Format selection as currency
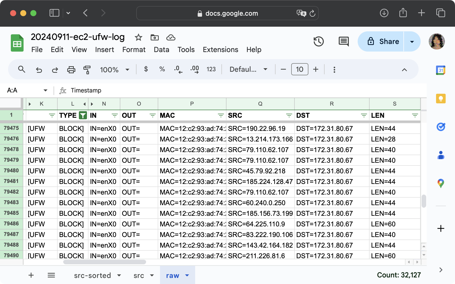This screenshot has width=455, height=284. (146, 69)
